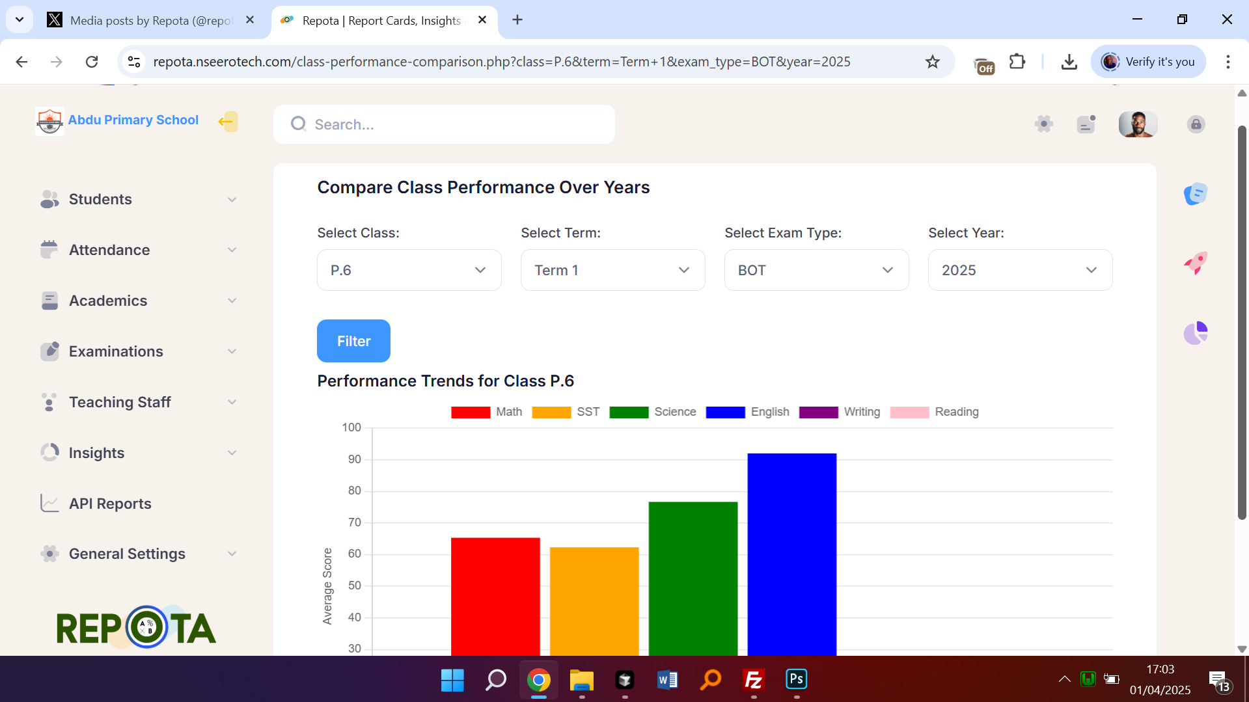
Task: Click the blue chat bubble icon
Action: pos(1195,194)
